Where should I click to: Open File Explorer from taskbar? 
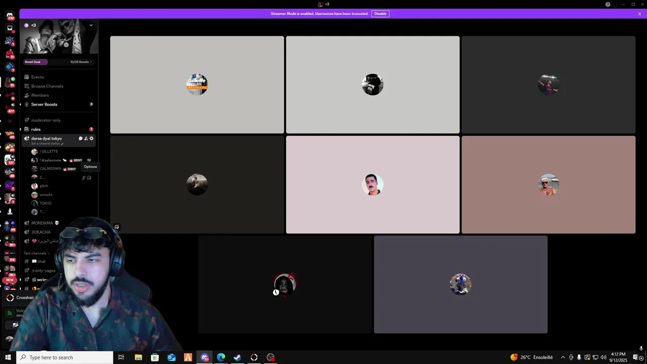pos(138,357)
